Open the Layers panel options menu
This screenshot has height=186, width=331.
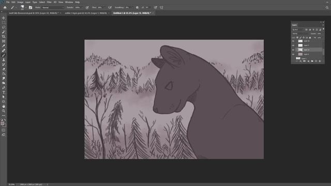[x=323, y=25]
